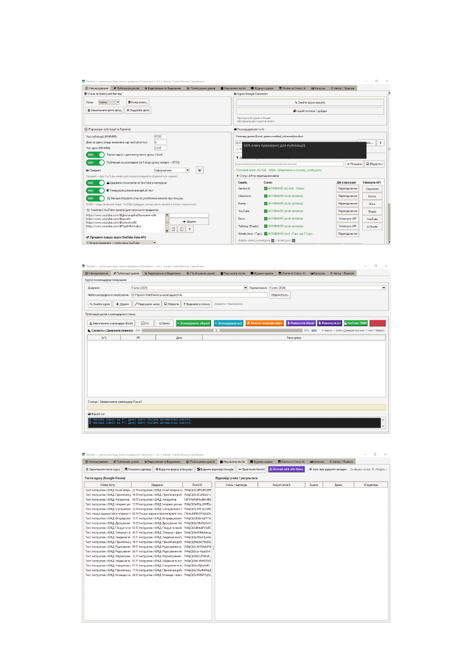The height and width of the screenshot is (667, 472).
Task: Toggle Генерувати різноплановий AI-тест switch
Action: point(95,191)
